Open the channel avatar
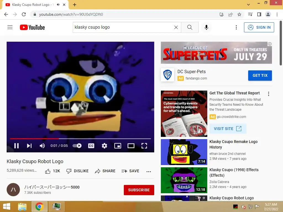This screenshot has width=283, height=212. 13,190
